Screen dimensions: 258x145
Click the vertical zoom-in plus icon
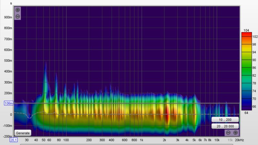(x=18, y=10)
